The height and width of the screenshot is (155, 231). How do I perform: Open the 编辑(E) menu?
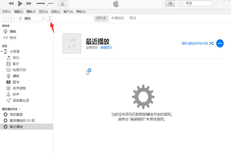coord(19,12)
